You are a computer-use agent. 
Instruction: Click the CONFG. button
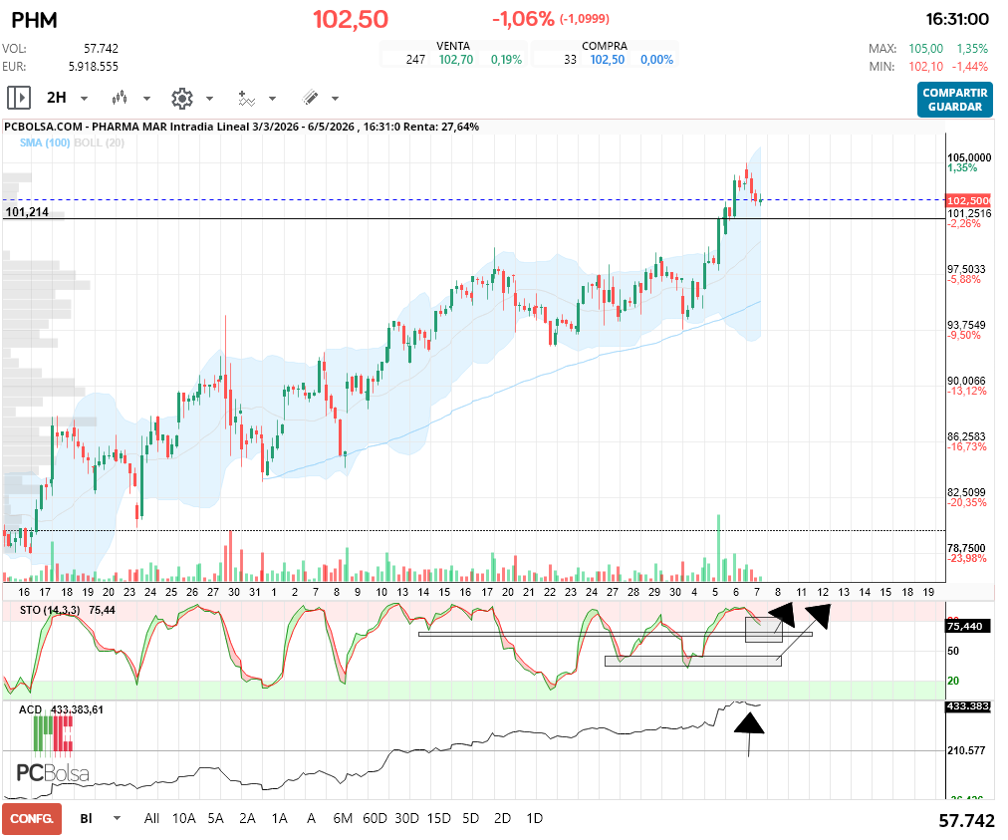[32, 818]
